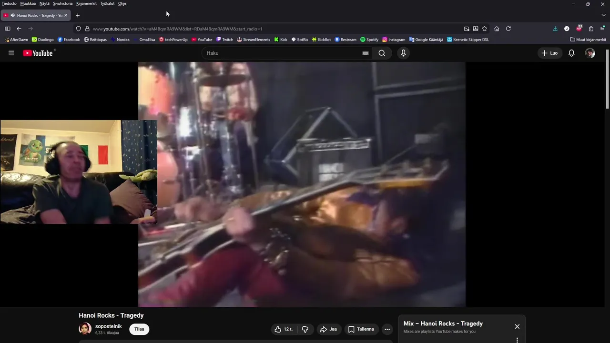The height and width of the screenshot is (343, 610).
Task: Click the red extension with 23 badge
Action: click(x=579, y=28)
